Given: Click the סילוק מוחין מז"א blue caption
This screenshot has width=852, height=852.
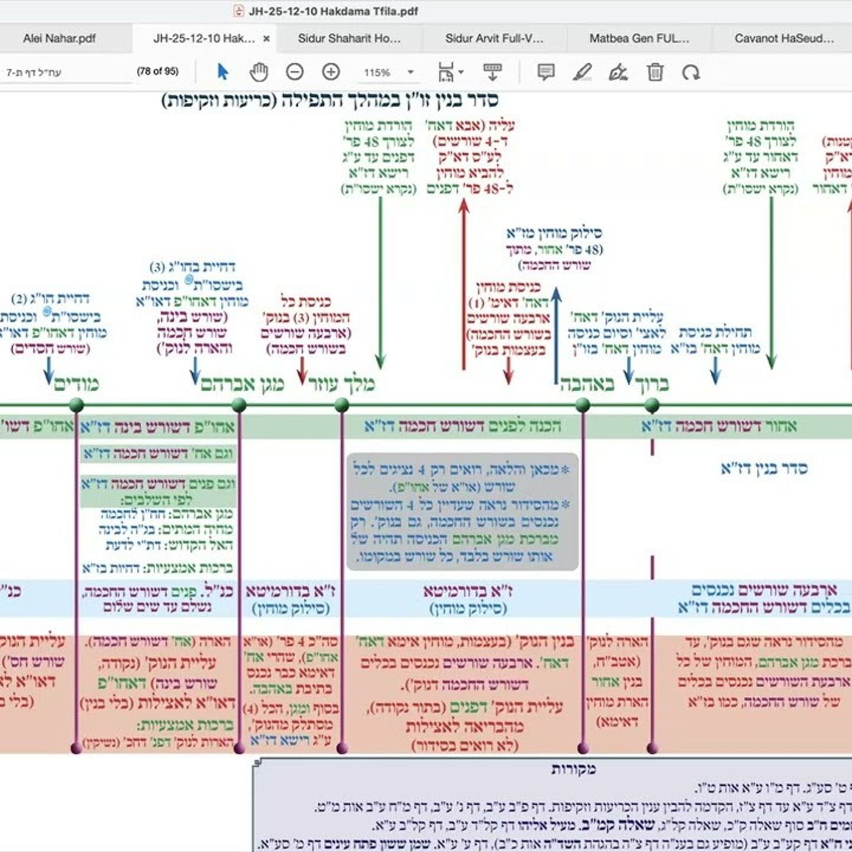Looking at the screenshot, I should [554, 249].
